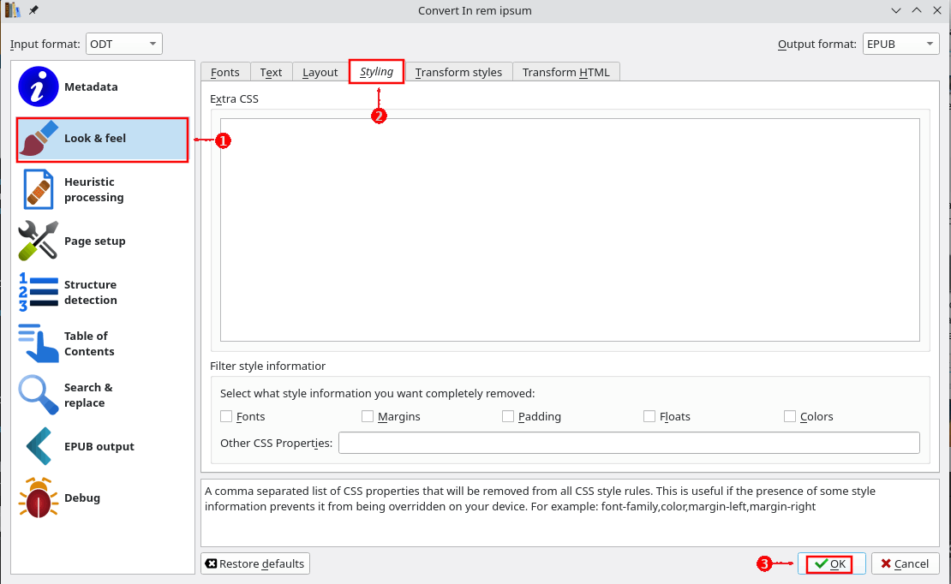Enable the Fonts filter checkbox
The height and width of the screenshot is (584, 951).
[227, 417]
